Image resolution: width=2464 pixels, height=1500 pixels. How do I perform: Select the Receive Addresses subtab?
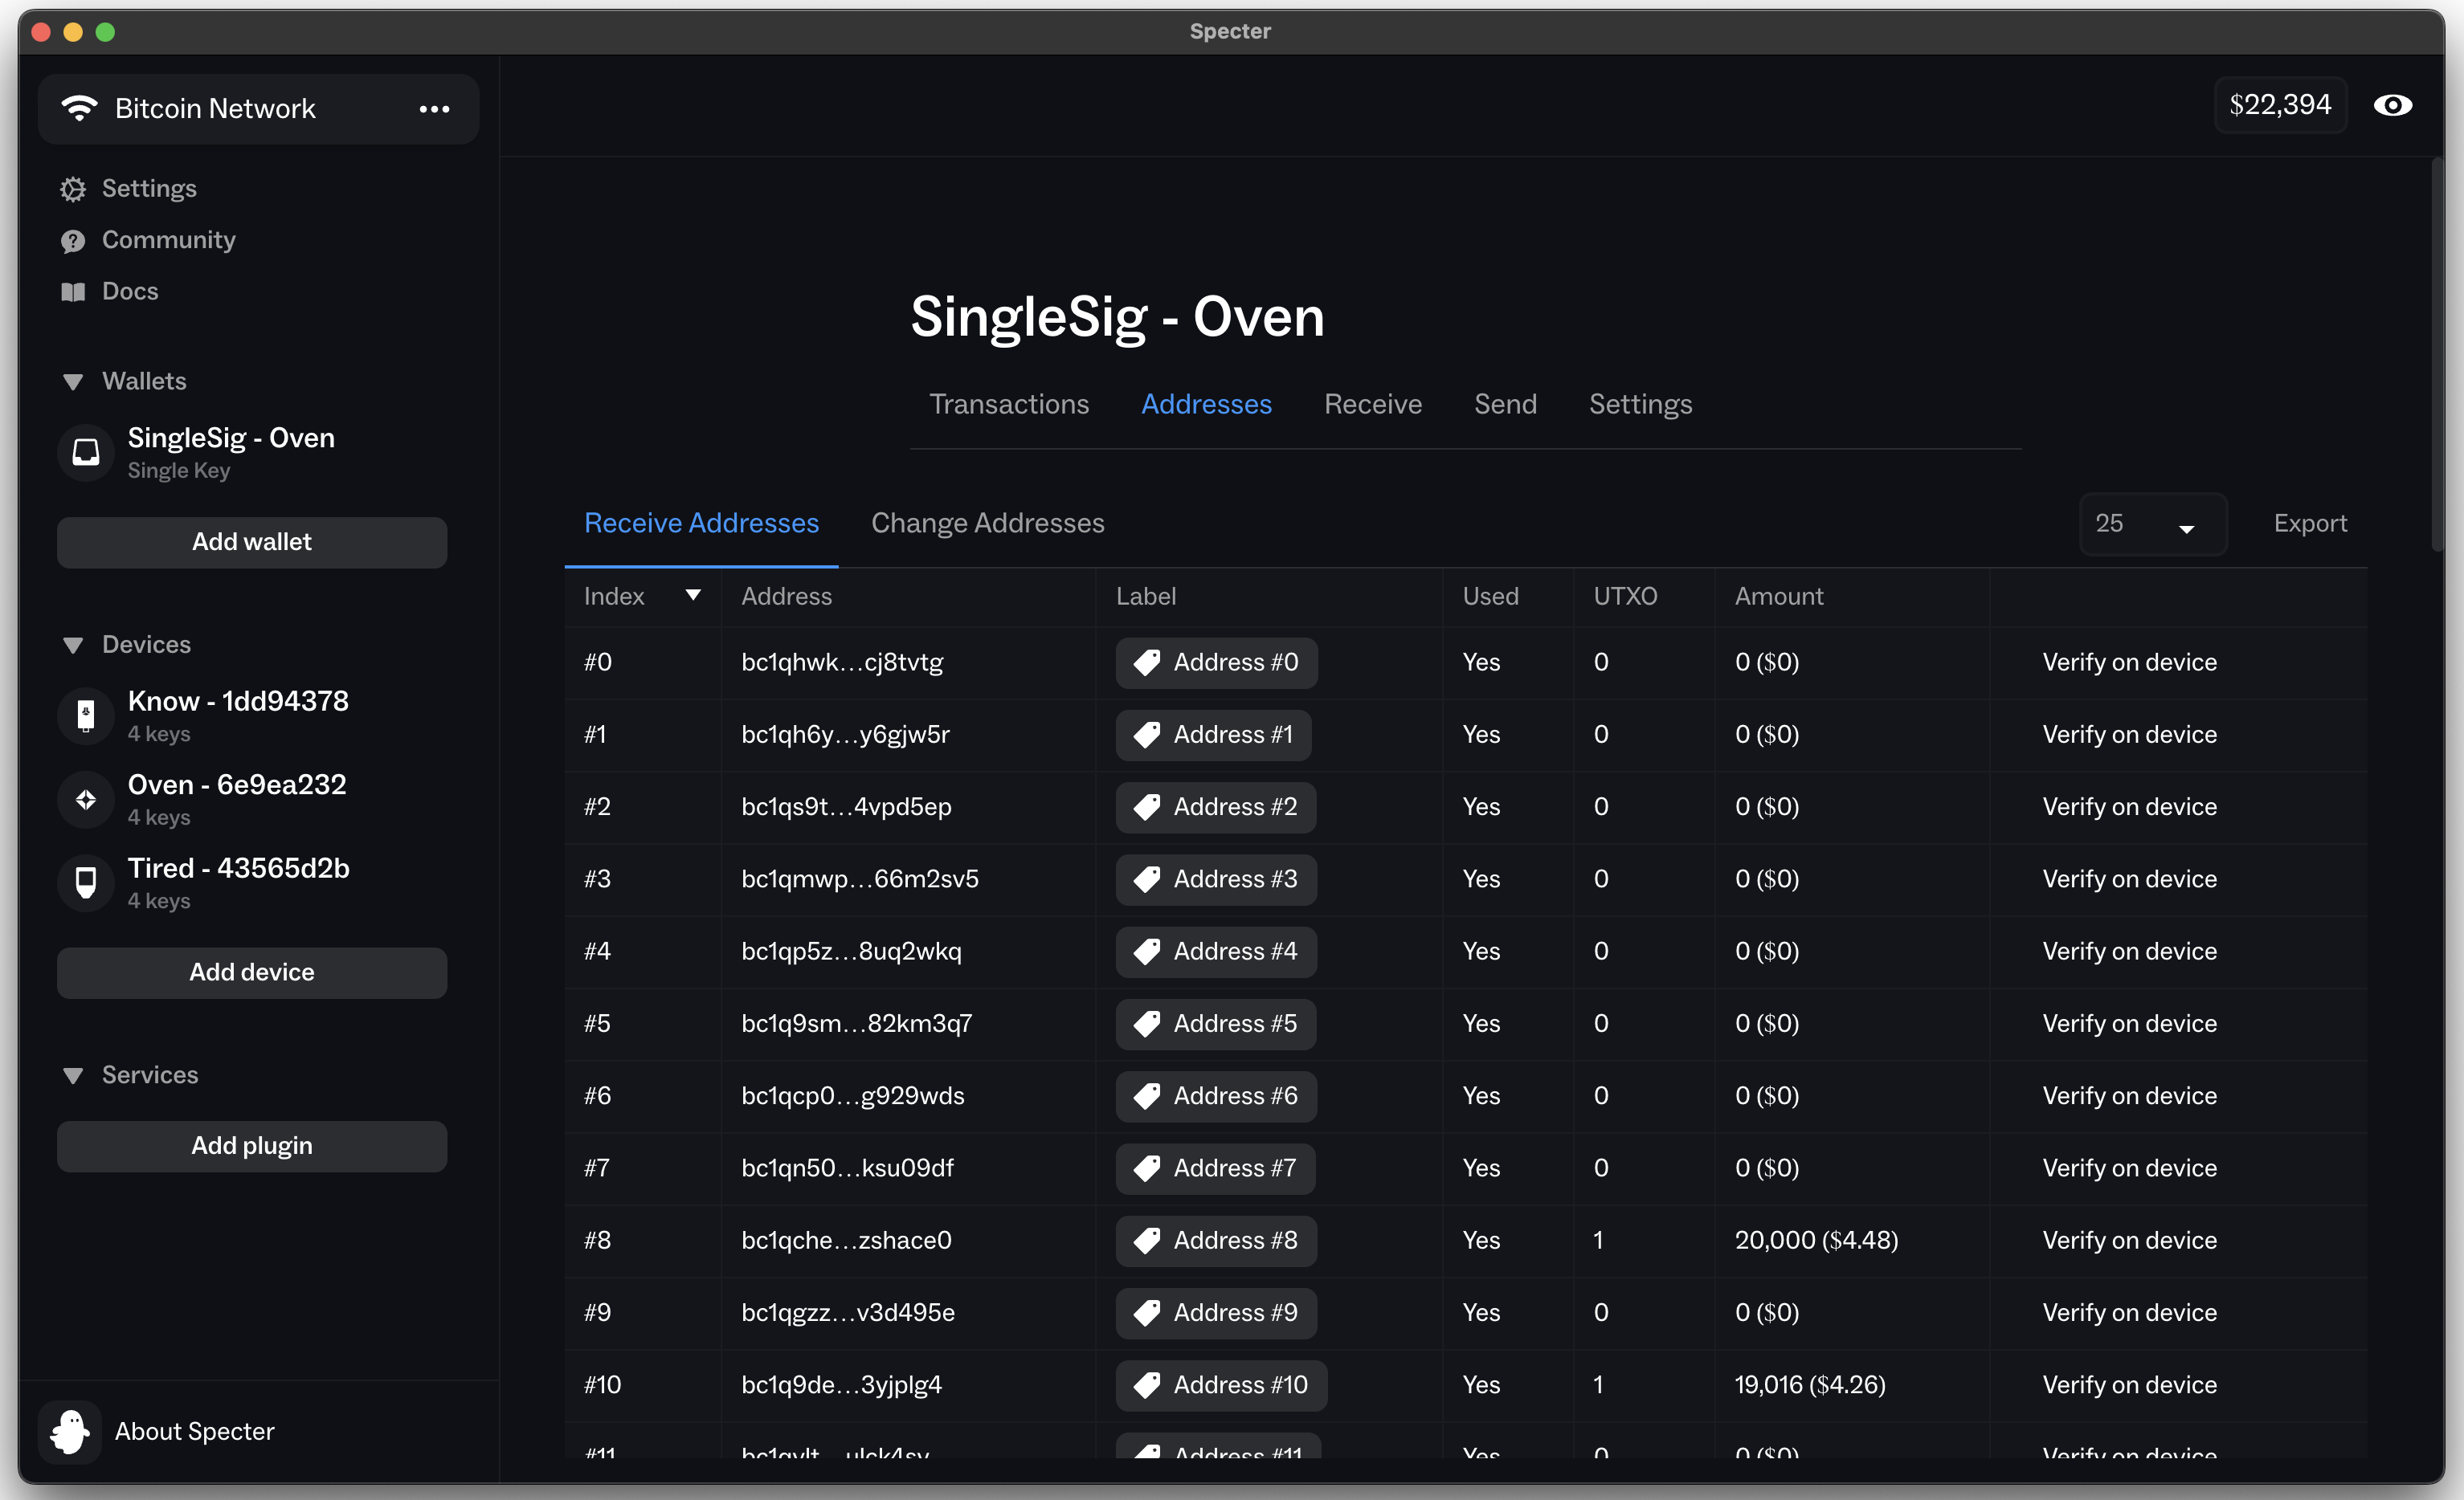click(701, 523)
